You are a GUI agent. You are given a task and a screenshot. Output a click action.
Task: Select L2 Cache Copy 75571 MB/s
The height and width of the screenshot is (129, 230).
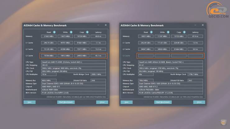pyautogui.click(x=82, y=49)
